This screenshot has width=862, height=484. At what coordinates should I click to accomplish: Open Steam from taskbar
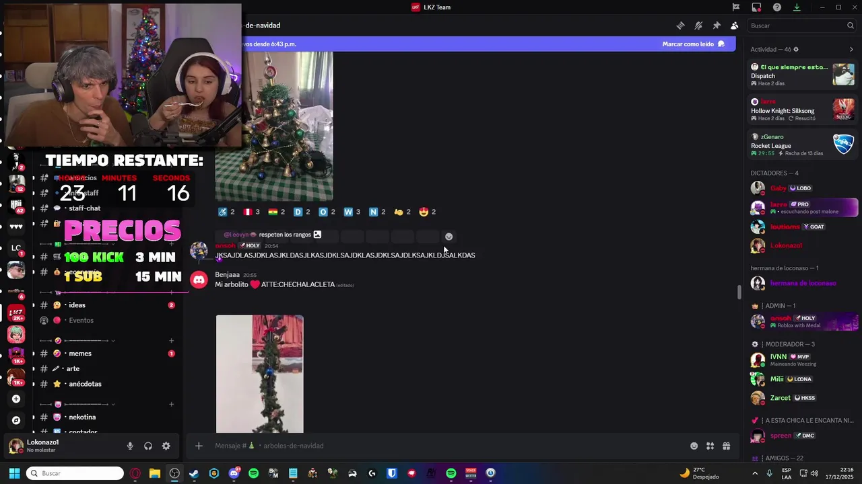click(194, 473)
